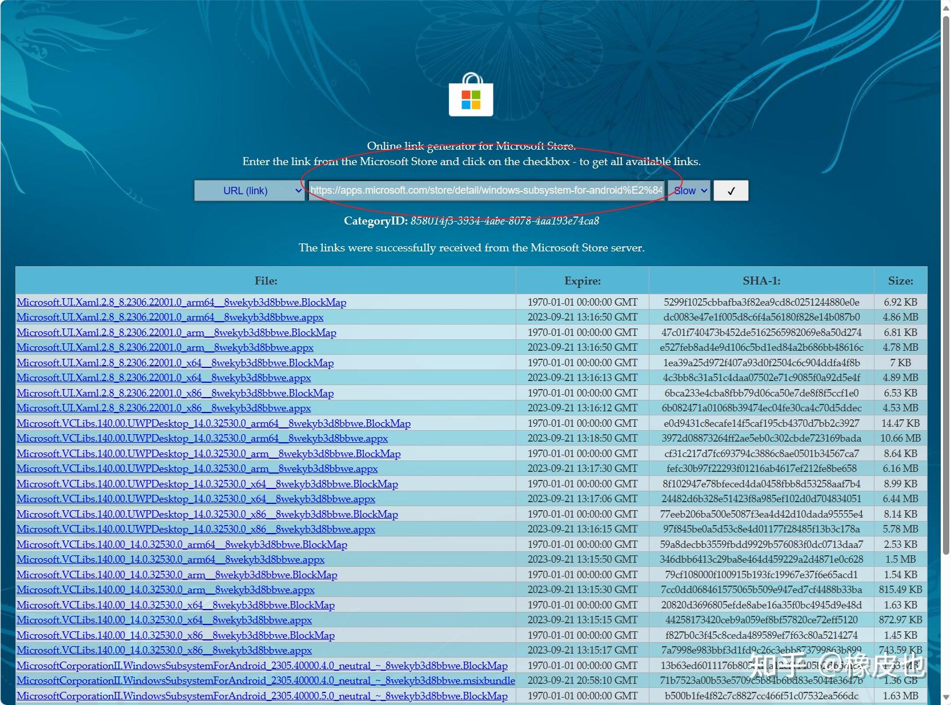Open WindowsSubsystemForAndroid 2305.40000.4.0 BlockMap link
This screenshot has width=951, height=705.
click(x=262, y=666)
